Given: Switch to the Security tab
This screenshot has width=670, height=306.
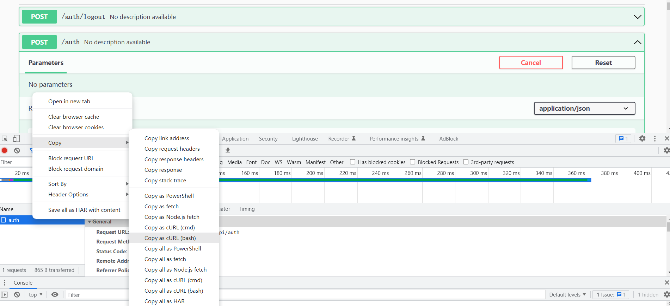Looking at the screenshot, I should pos(268,139).
